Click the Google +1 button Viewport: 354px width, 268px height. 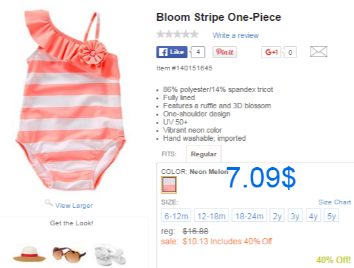(271, 52)
